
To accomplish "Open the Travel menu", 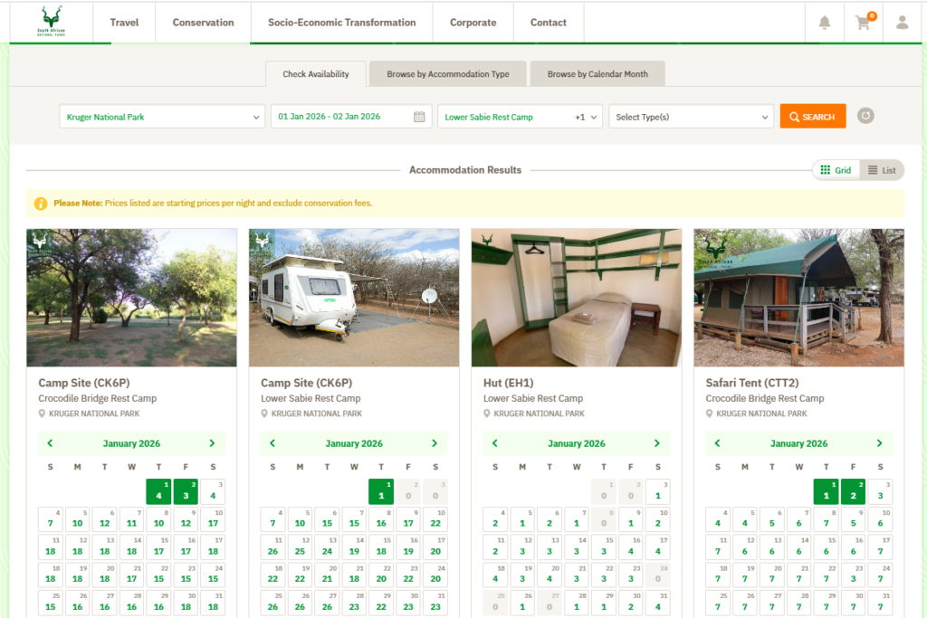I will tap(124, 23).
